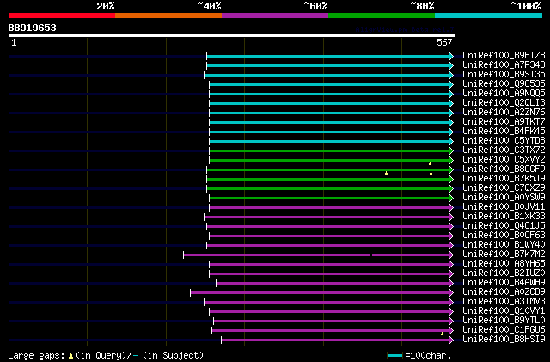The width and height of the screenshot is (550, 362).
Task: Click the orange ~40% segment of the color scale
Action: click(168, 15)
